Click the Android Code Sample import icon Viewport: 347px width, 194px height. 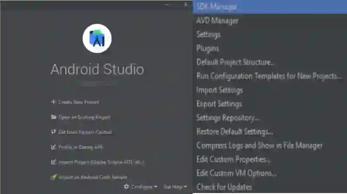[53, 177]
